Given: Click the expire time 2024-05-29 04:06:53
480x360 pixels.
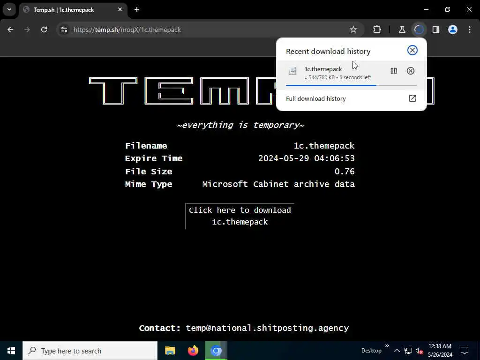Looking at the screenshot, I should point(307,158).
